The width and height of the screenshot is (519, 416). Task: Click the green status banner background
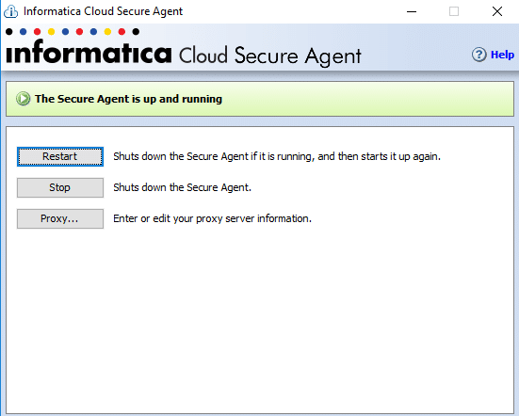point(365,99)
